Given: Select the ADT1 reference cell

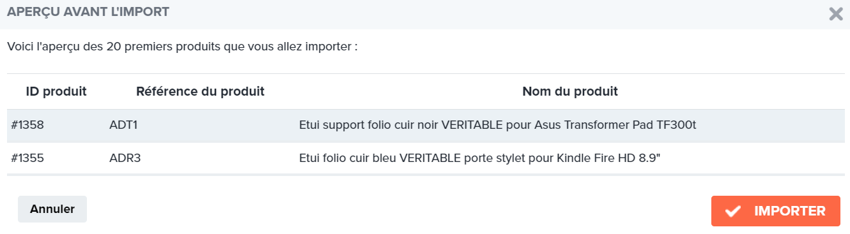Looking at the screenshot, I should pos(124,126).
